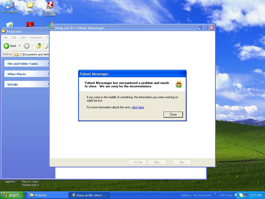
Task: Open 'Play to Crazy Chicken Kart 2' desktop item
Action: (x=30, y=183)
